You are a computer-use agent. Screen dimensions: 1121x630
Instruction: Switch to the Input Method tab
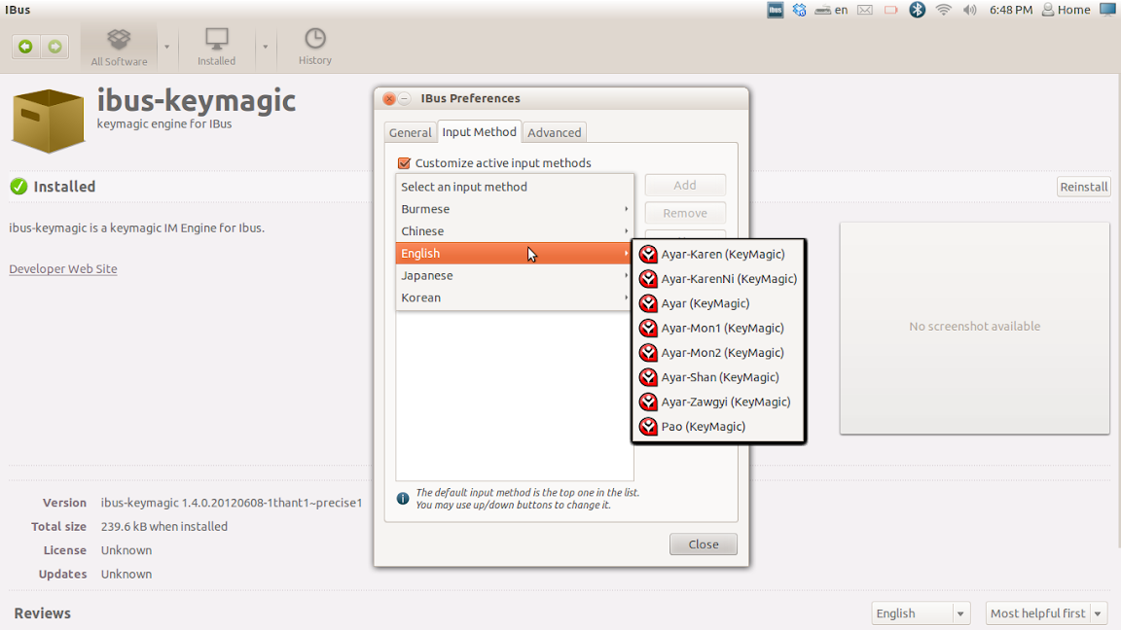pos(479,131)
